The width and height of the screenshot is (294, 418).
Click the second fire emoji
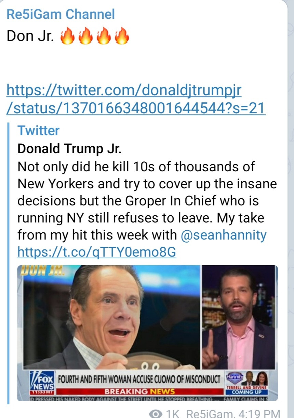click(85, 37)
